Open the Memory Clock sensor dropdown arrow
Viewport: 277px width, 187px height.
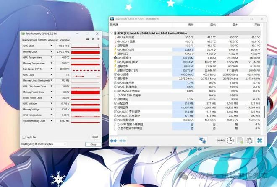point(52,51)
